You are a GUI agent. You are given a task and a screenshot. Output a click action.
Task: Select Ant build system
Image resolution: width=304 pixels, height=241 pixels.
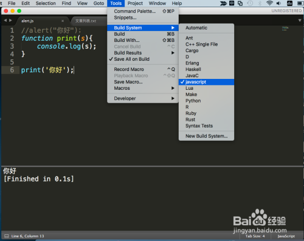pyautogui.click(x=206, y=38)
